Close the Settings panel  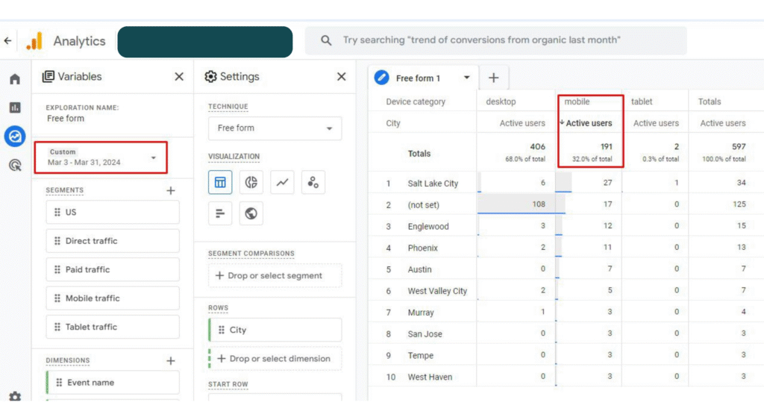341,77
